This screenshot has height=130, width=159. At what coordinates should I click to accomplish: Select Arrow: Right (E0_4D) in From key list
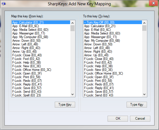point(41,48)
